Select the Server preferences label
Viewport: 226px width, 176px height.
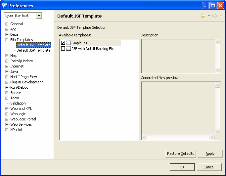[x=16, y=93]
